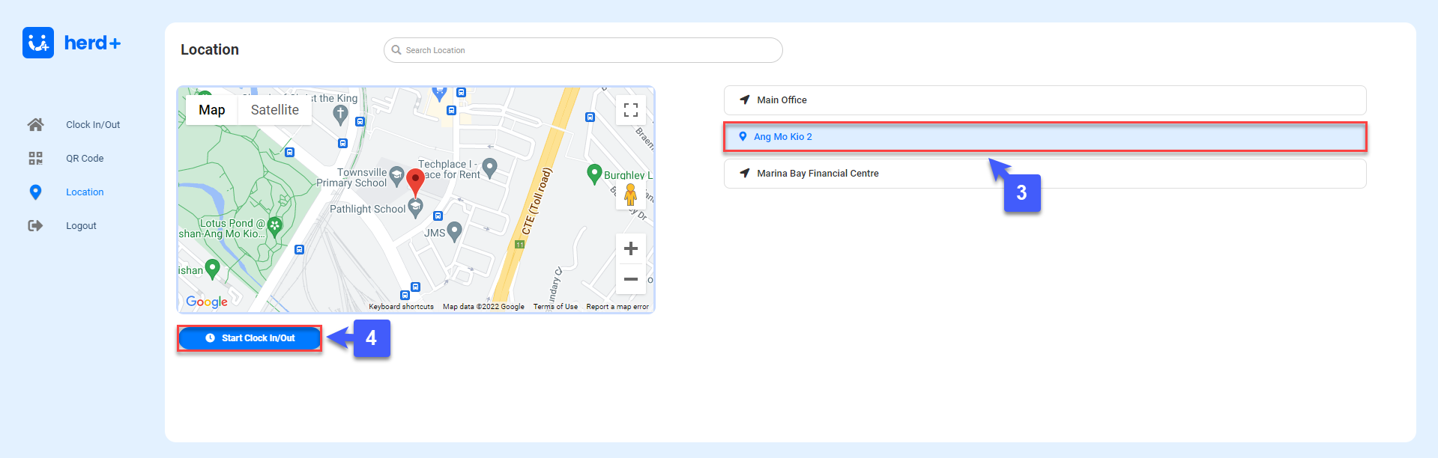Click the search magnifier icon
This screenshot has width=1438, height=458.
point(396,50)
